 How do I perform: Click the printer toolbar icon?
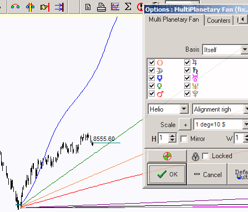click(x=102, y=7)
